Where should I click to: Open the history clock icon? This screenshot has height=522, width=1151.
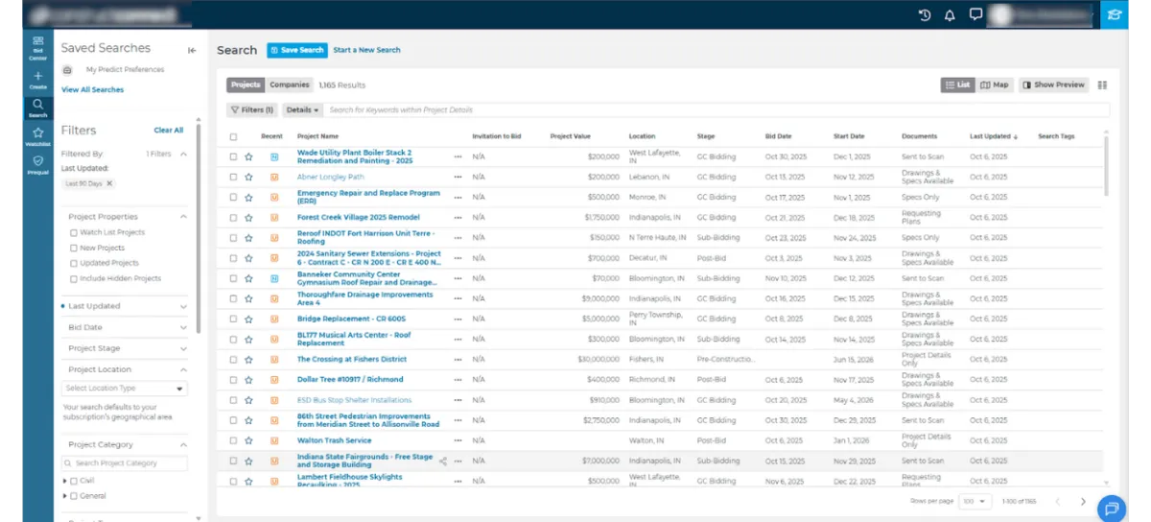[925, 15]
